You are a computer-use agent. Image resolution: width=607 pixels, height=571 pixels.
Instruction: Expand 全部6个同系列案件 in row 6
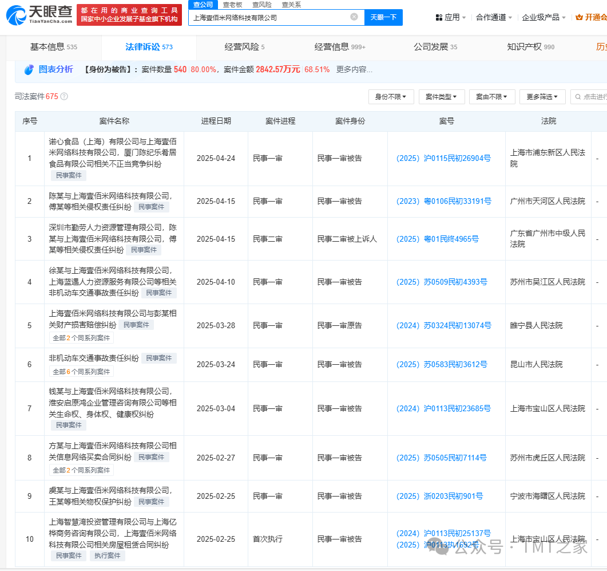point(81,372)
